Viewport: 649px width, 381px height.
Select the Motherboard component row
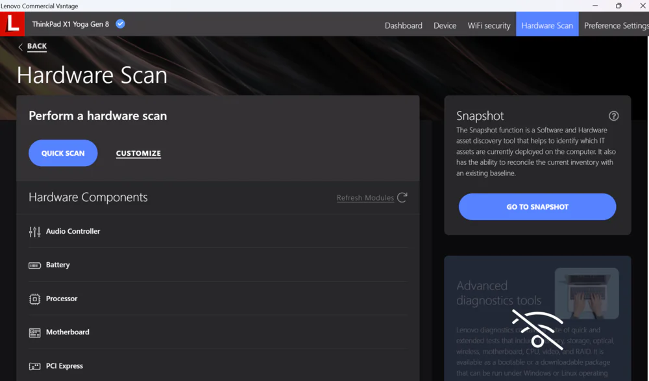(x=217, y=332)
